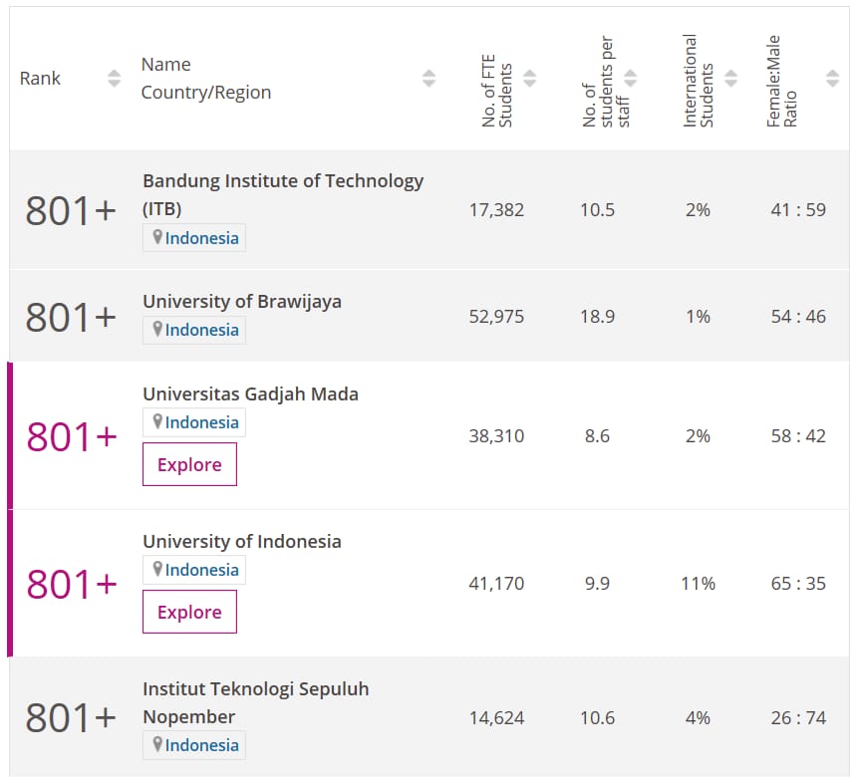Open Bandung Institute of Technology page
This screenshot has height=784, width=859.
click(x=282, y=181)
